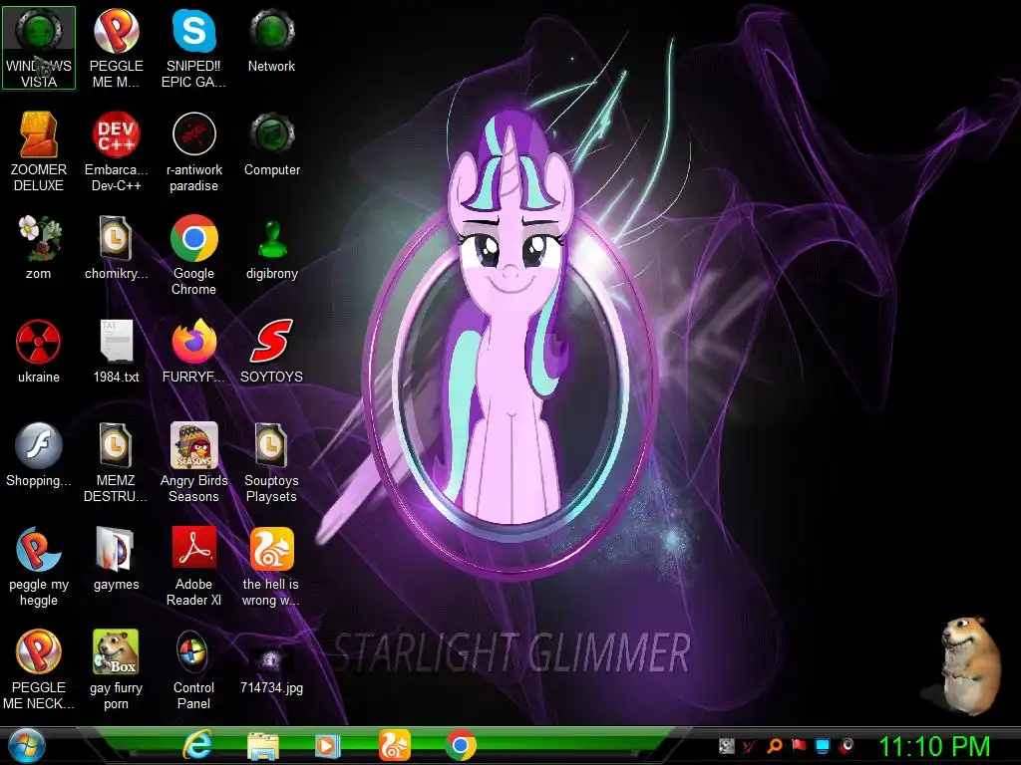
Task: Open the Flash icon labeled Shopping...
Action: click(x=39, y=454)
